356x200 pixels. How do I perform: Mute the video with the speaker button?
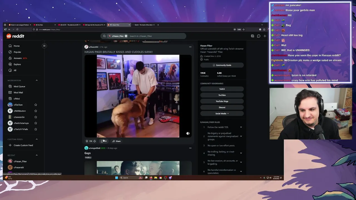(x=188, y=134)
